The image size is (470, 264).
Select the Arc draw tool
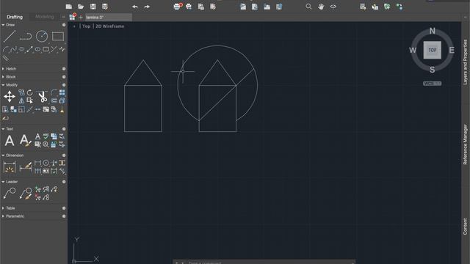tap(6, 49)
